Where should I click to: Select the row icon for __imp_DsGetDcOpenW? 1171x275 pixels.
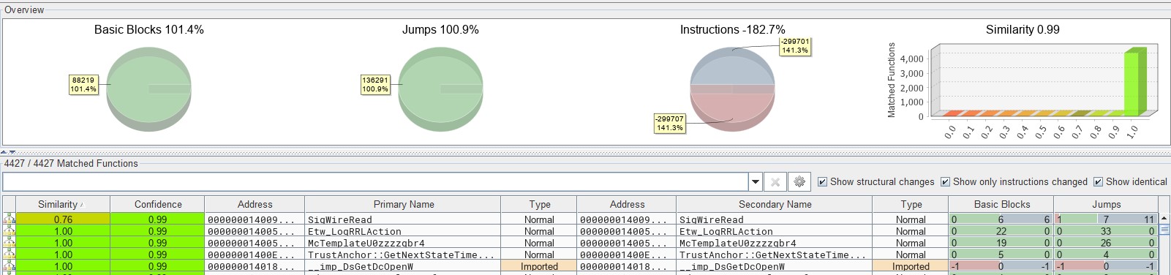10,265
